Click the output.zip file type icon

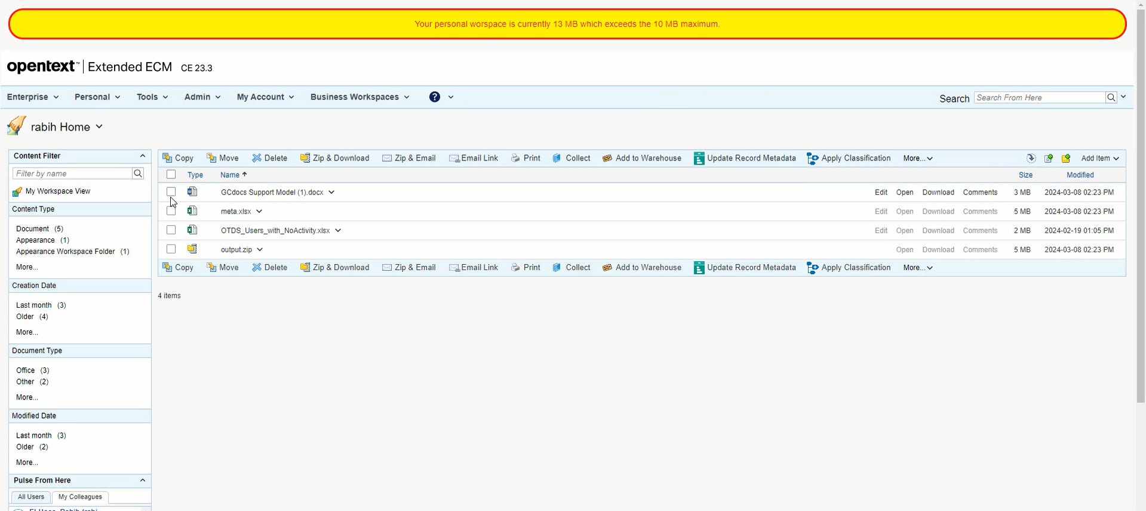(x=192, y=249)
